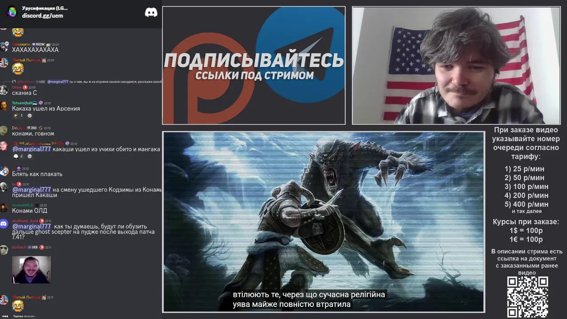The width and height of the screenshot is (567, 319).
Task: Click the UEB tag next to Burbach
Action: [33, 247]
